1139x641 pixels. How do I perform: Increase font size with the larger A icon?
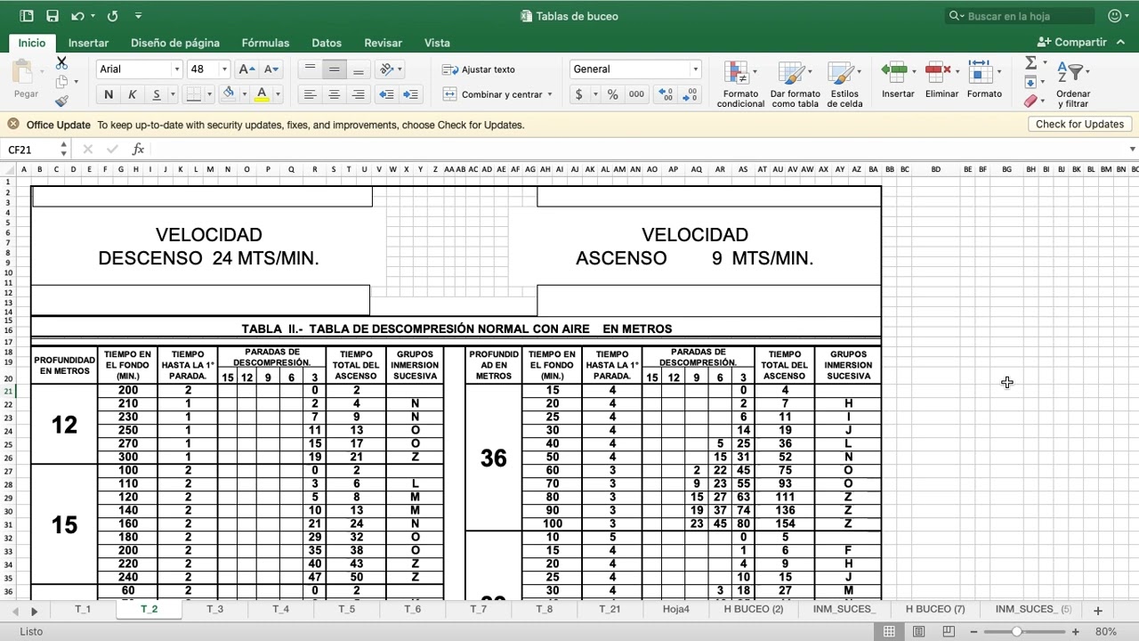(247, 69)
